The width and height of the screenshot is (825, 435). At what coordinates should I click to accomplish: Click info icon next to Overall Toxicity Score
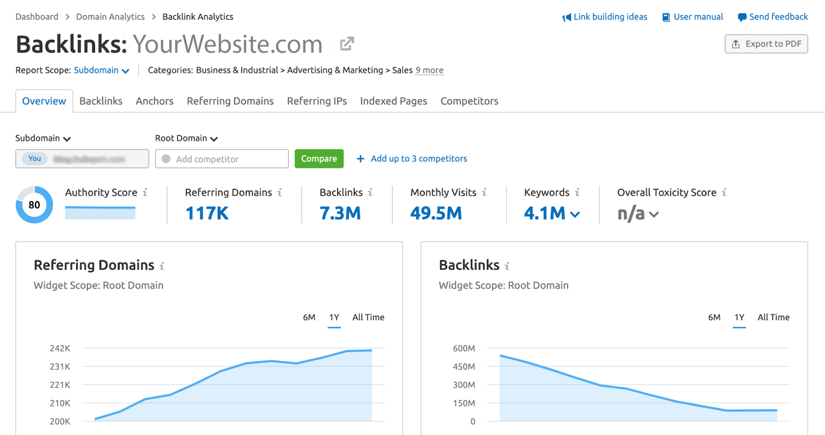[x=724, y=192]
